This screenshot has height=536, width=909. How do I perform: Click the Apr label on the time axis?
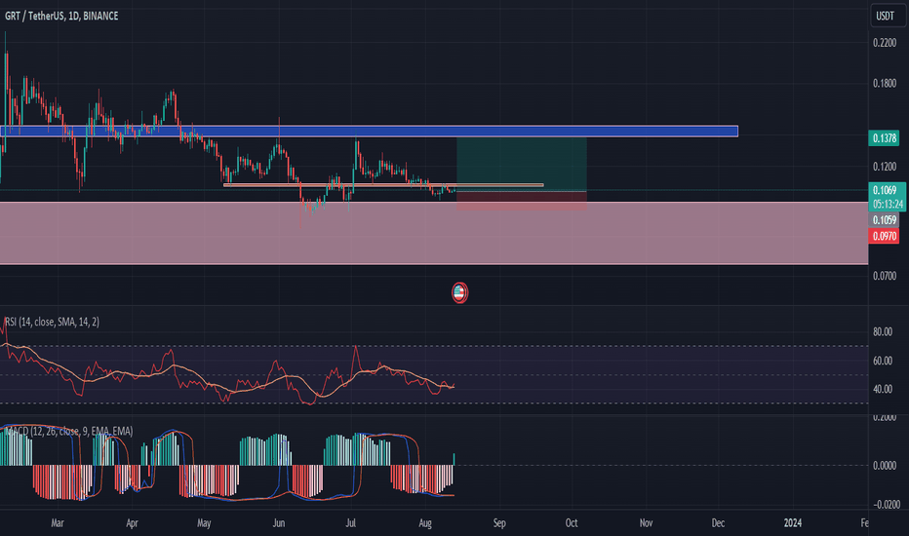[133, 523]
